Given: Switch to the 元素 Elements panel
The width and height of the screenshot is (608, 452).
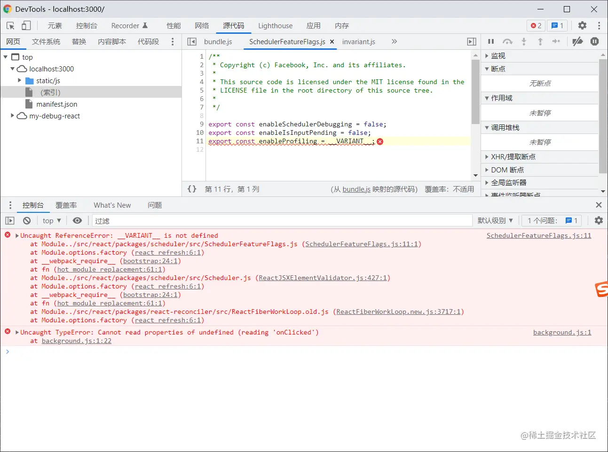Looking at the screenshot, I should [55, 26].
